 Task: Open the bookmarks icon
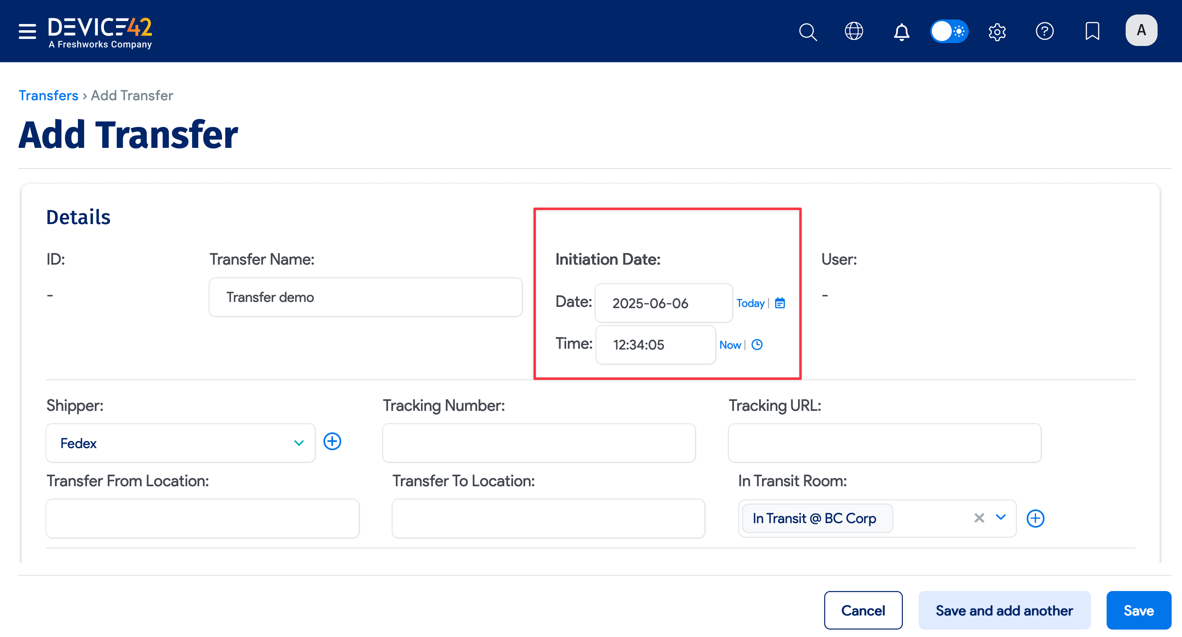click(1093, 31)
